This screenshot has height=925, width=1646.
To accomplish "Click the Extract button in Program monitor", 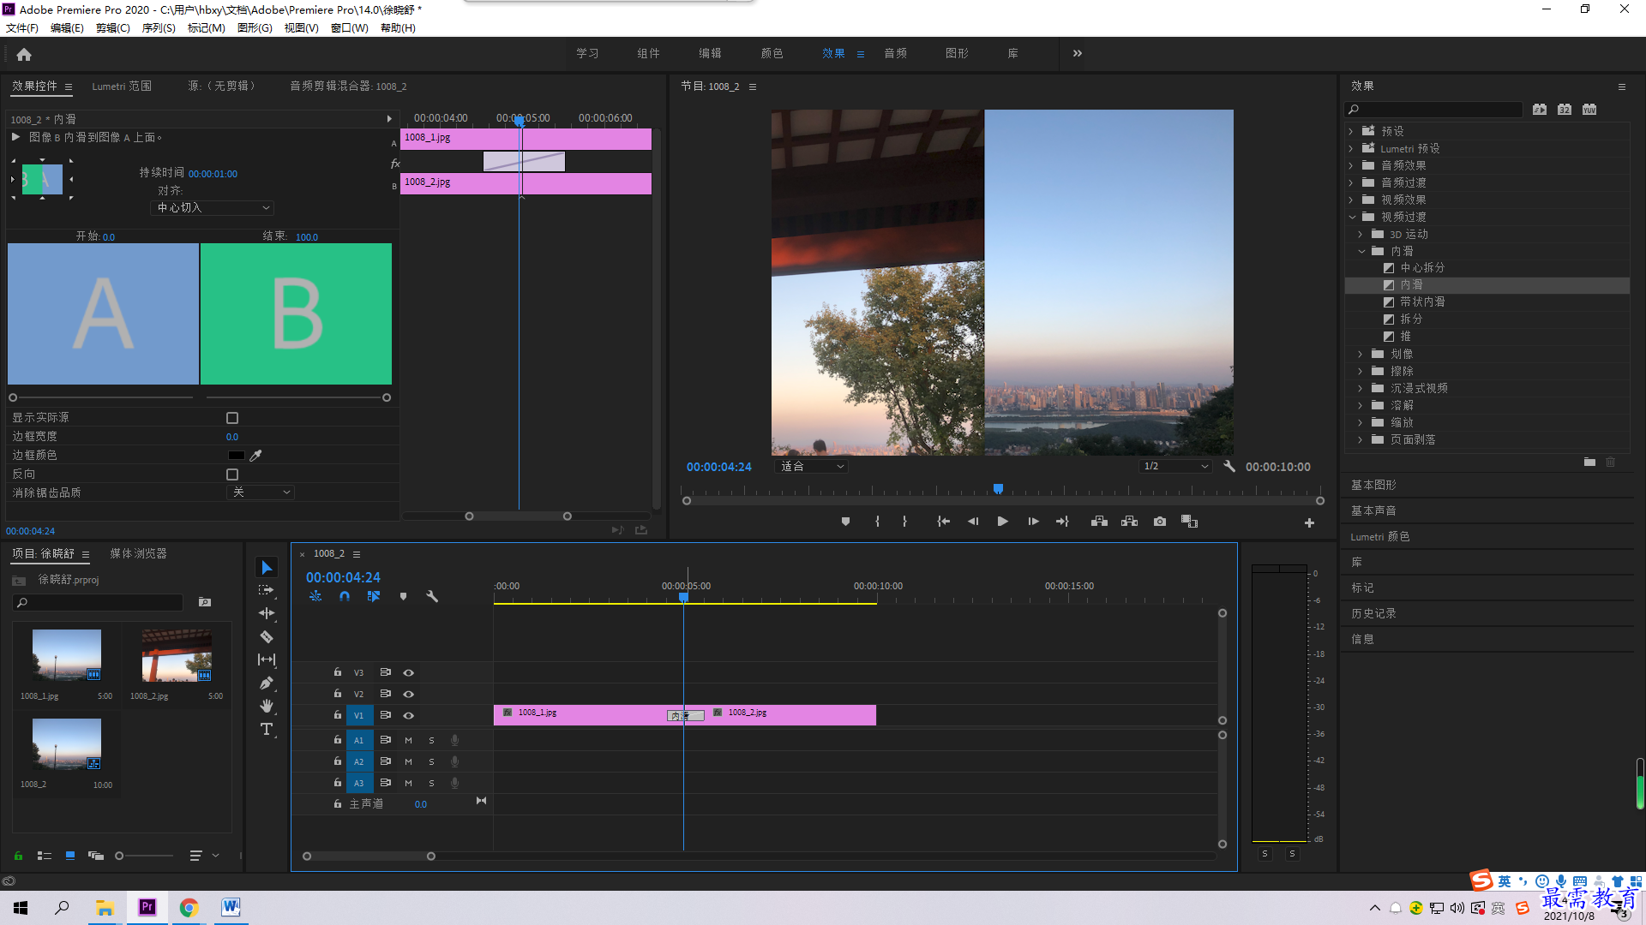I will point(1129,522).
